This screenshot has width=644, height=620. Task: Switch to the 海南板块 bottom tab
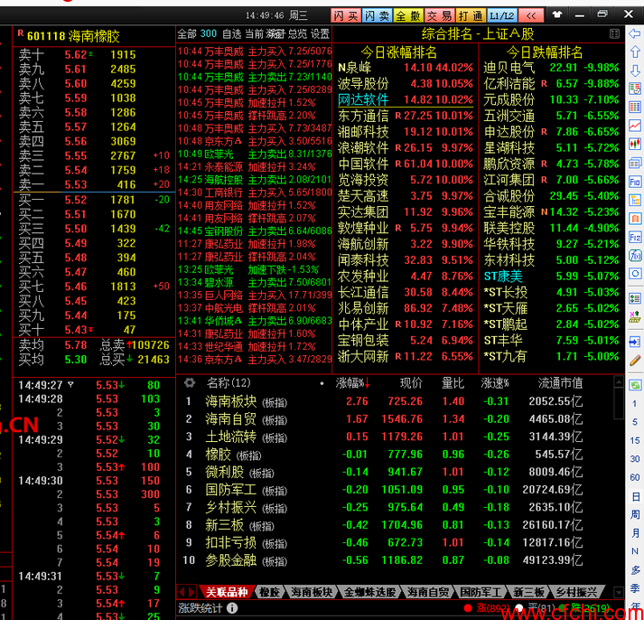(x=312, y=592)
